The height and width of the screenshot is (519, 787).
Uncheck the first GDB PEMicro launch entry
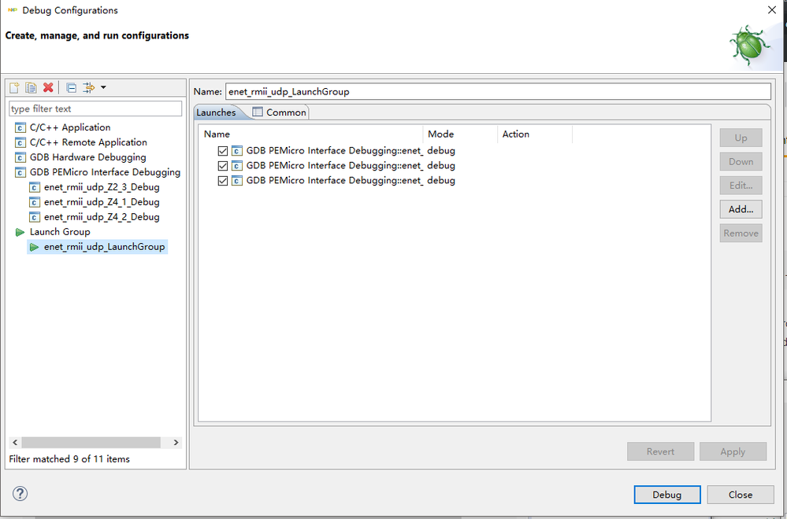[x=223, y=151]
